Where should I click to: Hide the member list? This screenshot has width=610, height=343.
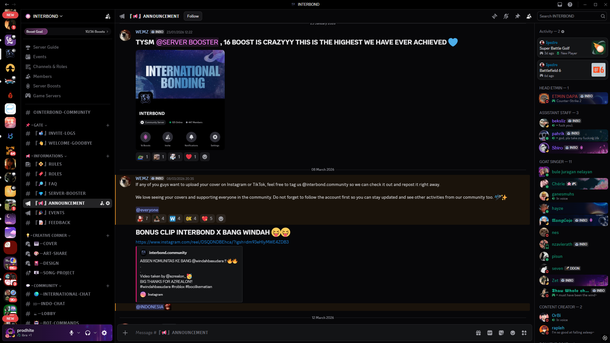coord(529,16)
